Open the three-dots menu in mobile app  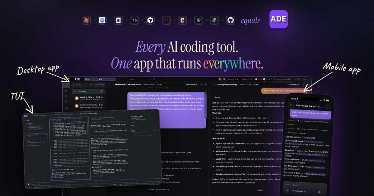tap(328, 107)
